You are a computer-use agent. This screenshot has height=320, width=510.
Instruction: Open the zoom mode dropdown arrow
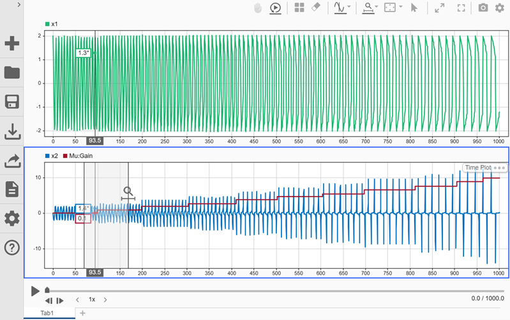(377, 6)
